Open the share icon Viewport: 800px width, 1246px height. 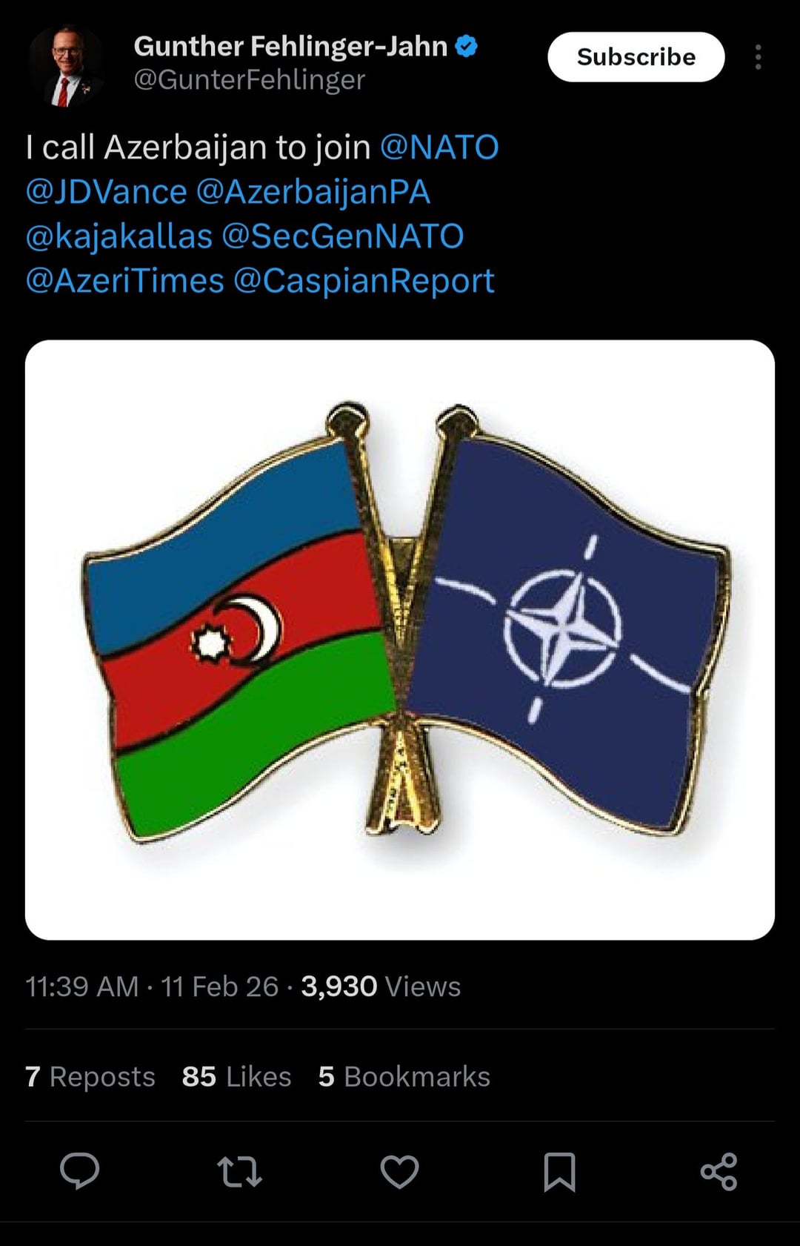click(x=719, y=1172)
